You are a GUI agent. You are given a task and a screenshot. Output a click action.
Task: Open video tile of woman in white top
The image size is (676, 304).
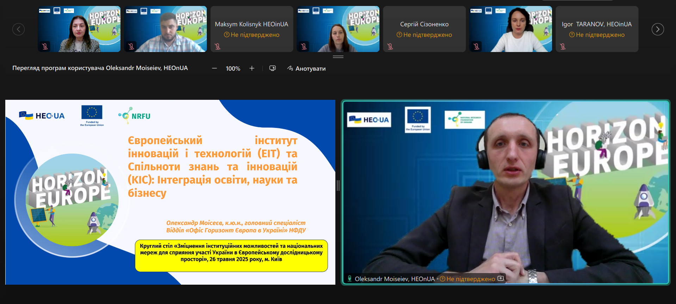[x=511, y=29]
